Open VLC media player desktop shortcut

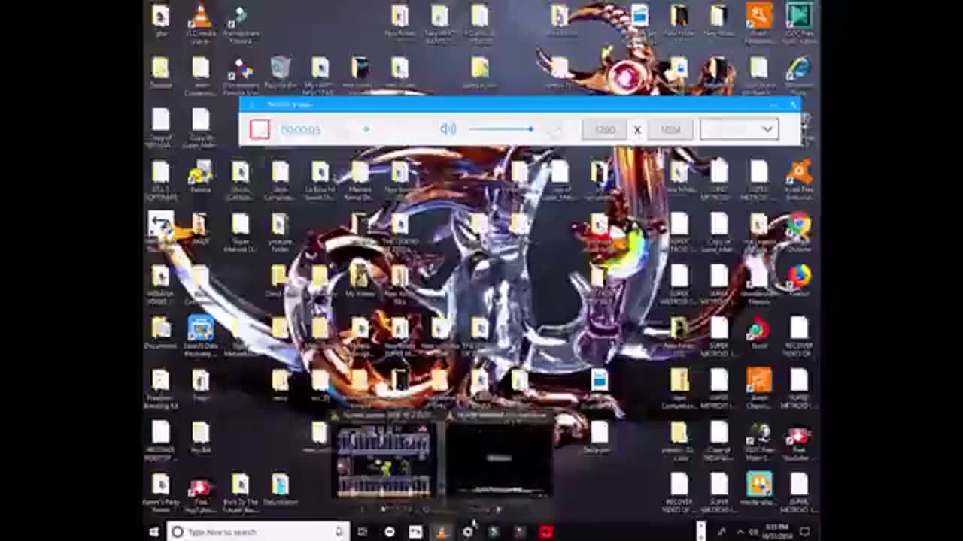(200, 23)
